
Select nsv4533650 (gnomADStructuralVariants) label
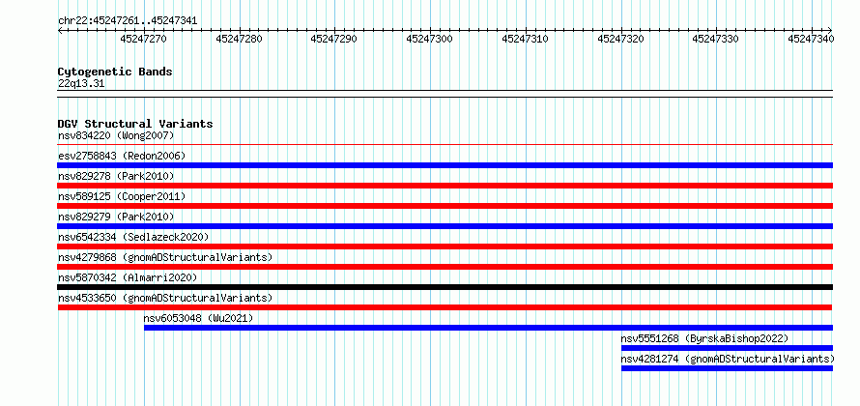pyautogui.click(x=165, y=298)
